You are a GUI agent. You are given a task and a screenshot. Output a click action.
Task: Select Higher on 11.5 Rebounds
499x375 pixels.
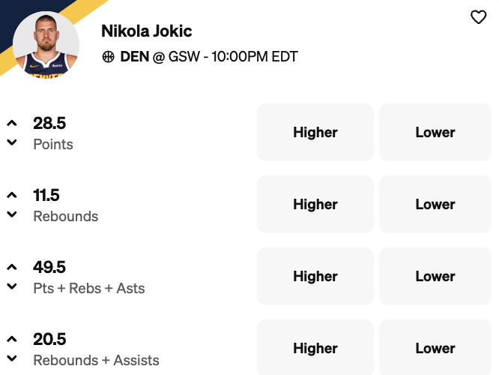click(x=315, y=204)
